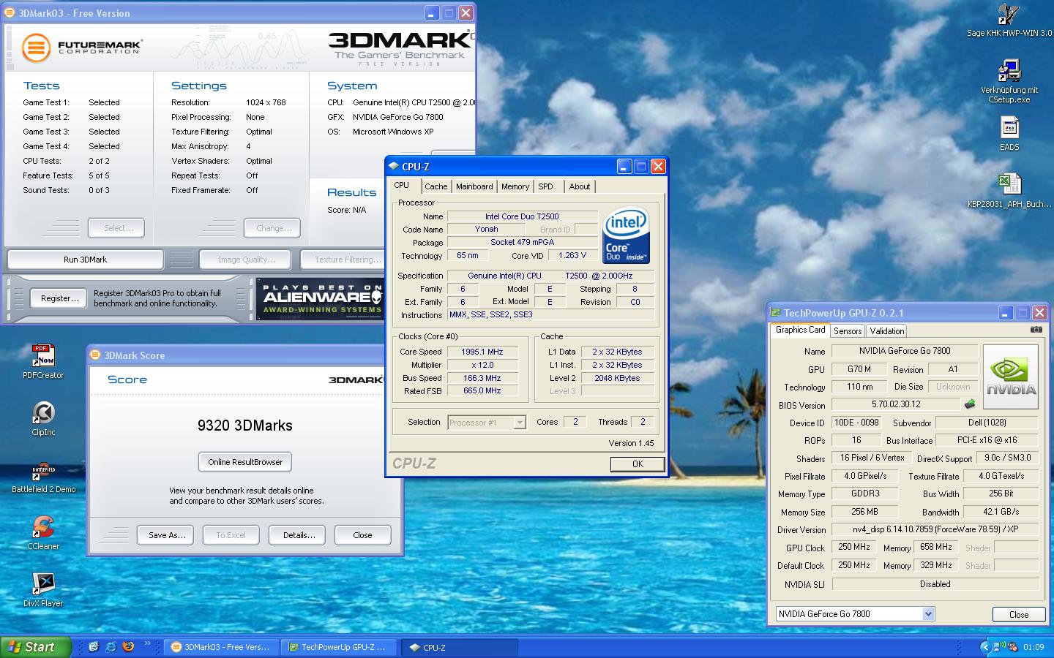
Task: Click the Core Speed value 1995.1 MHz
Action: (x=482, y=352)
